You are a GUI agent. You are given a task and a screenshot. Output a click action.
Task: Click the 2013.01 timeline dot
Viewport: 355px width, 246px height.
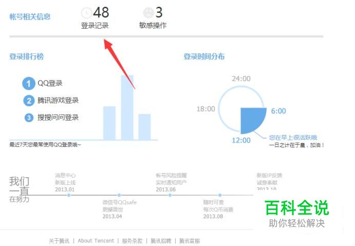69,195
